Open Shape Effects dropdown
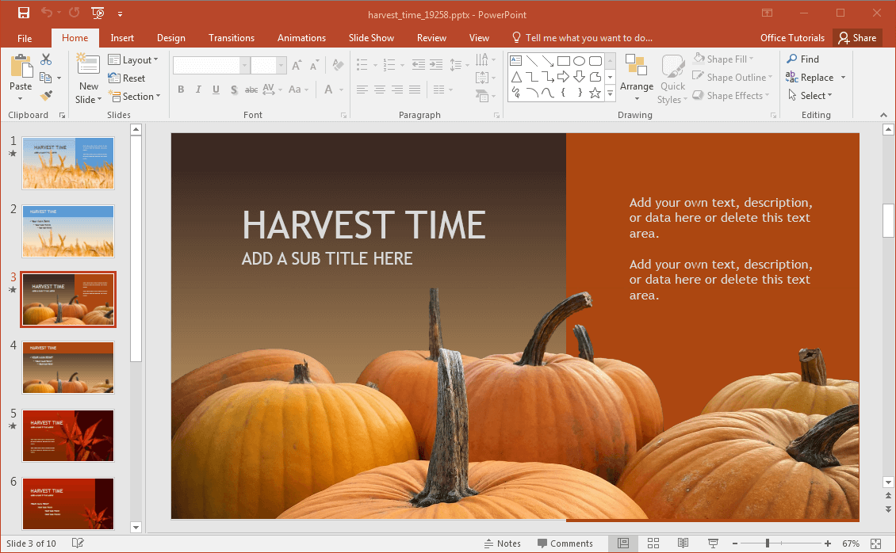The height and width of the screenshot is (553, 896). click(x=731, y=95)
